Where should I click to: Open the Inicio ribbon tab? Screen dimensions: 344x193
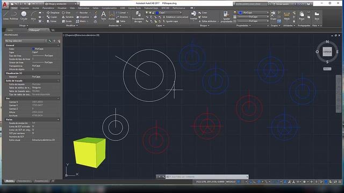coord(14,8)
